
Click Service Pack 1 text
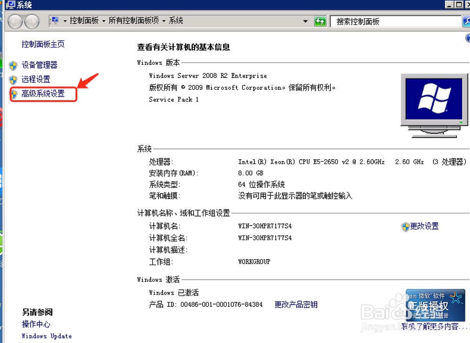[x=173, y=100]
